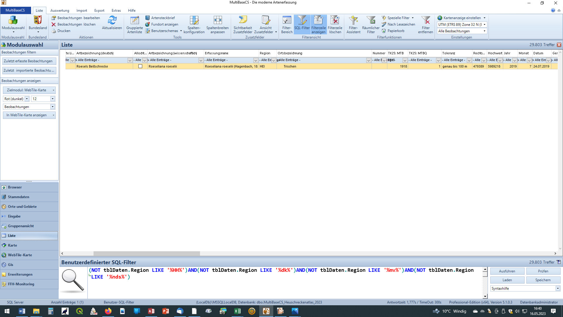Toggle Filterzeile anzeigen
The width and height of the screenshot is (563, 317).
coord(318,25)
